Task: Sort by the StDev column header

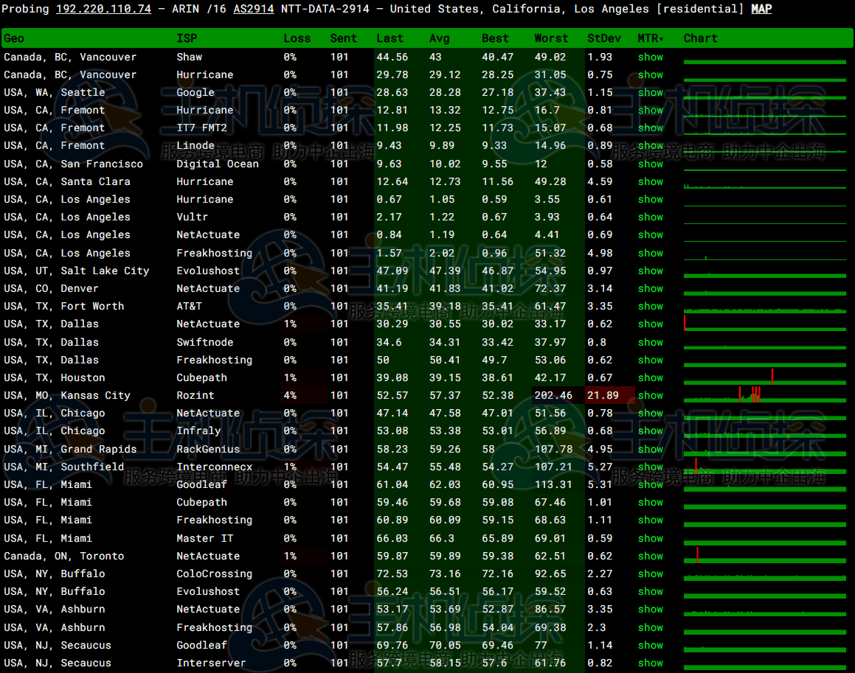Action: pyautogui.click(x=603, y=38)
